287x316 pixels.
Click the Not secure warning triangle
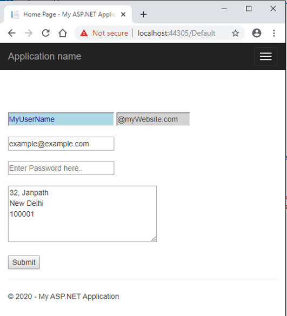84,33
